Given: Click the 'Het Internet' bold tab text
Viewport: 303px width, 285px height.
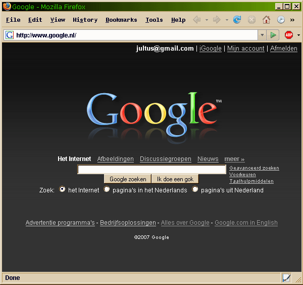Looking at the screenshot, I should click(x=74, y=159).
